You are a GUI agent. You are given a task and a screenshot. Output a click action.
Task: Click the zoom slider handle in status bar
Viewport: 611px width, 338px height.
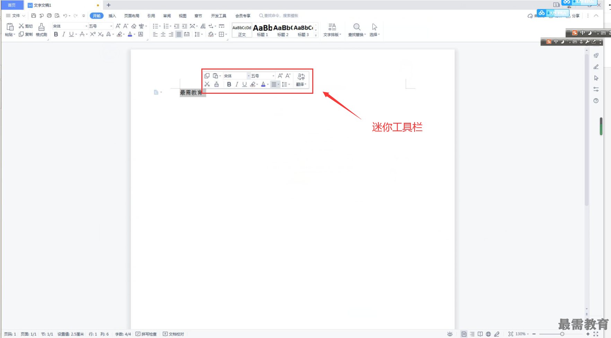coord(562,334)
